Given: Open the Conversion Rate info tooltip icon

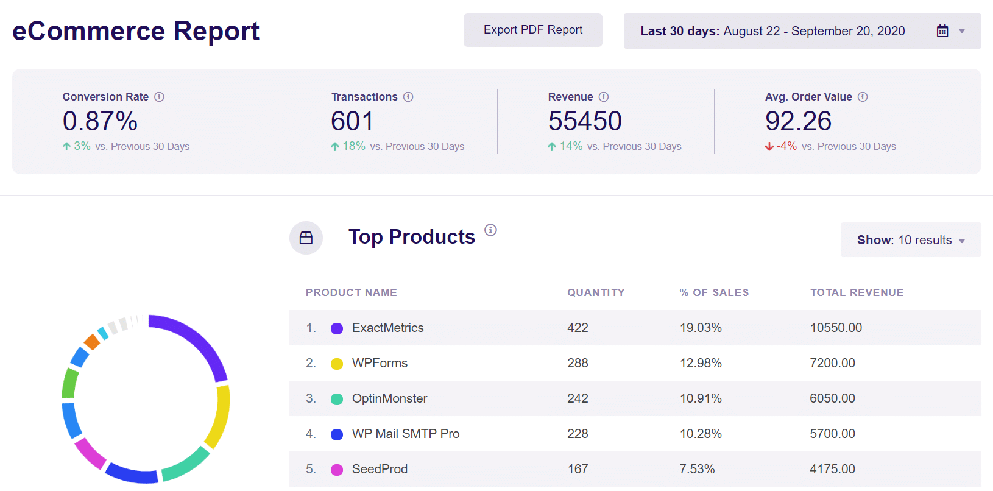Looking at the screenshot, I should coord(160,97).
